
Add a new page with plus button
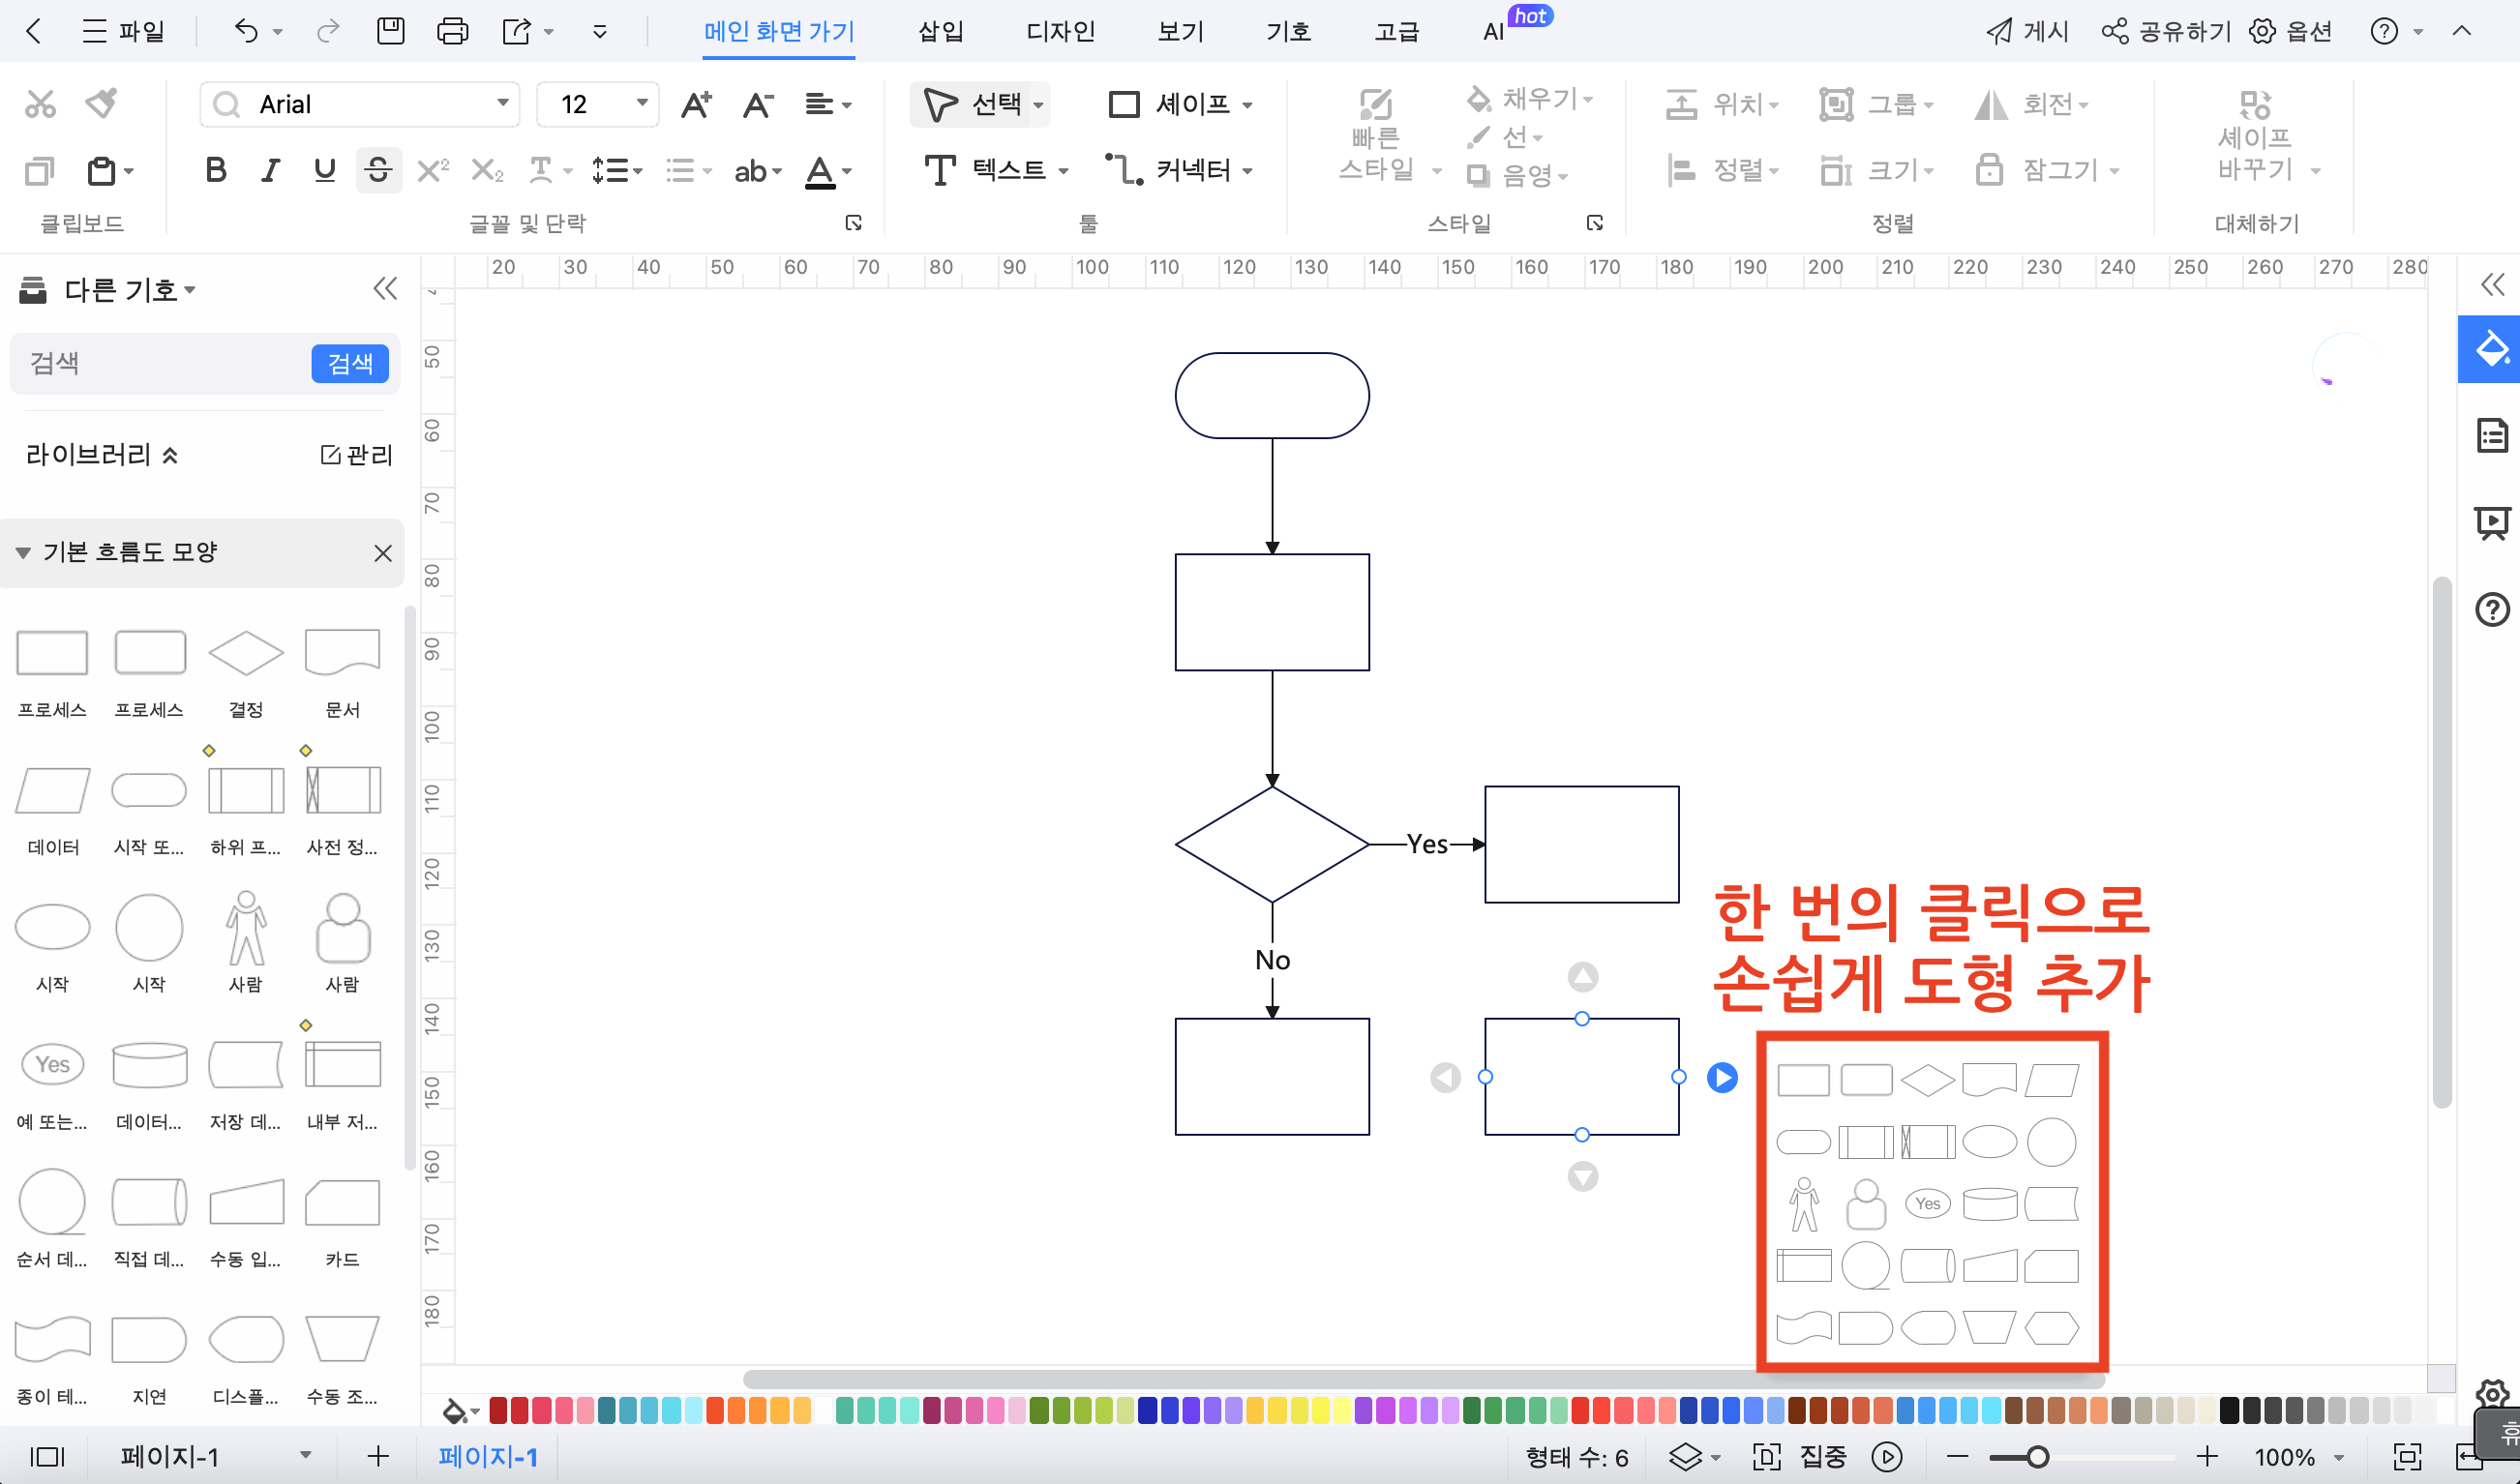point(377,1456)
